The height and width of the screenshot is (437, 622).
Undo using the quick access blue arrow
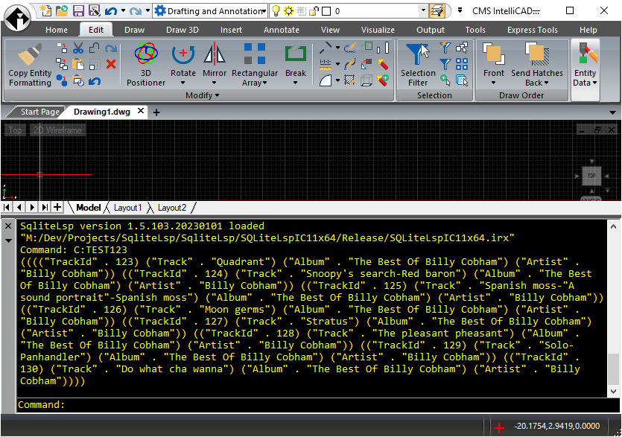[x=111, y=10]
